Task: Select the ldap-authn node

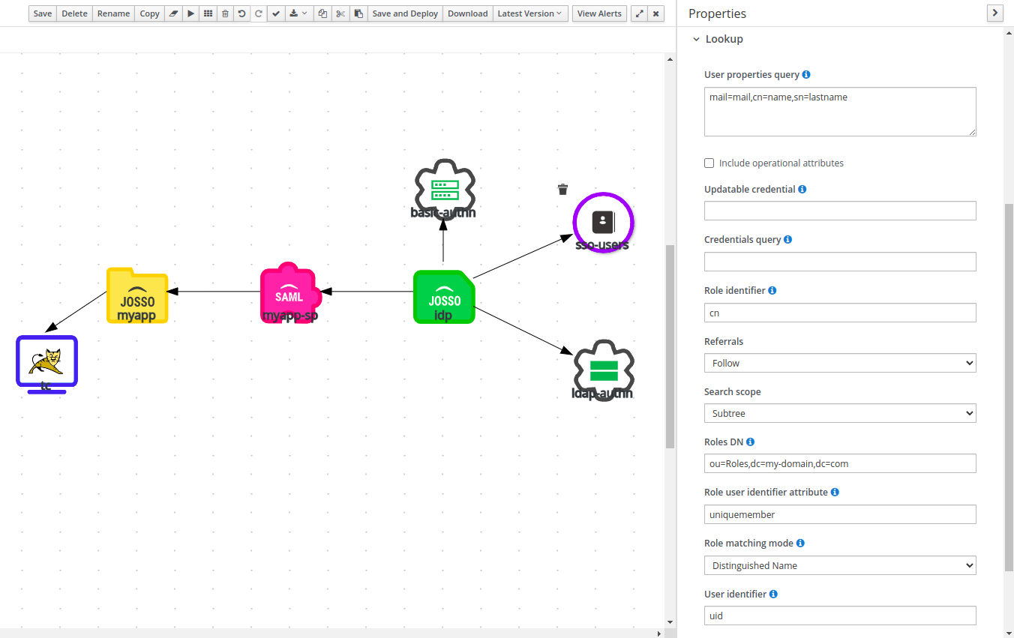Action: pyautogui.click(x=603, y=370)
